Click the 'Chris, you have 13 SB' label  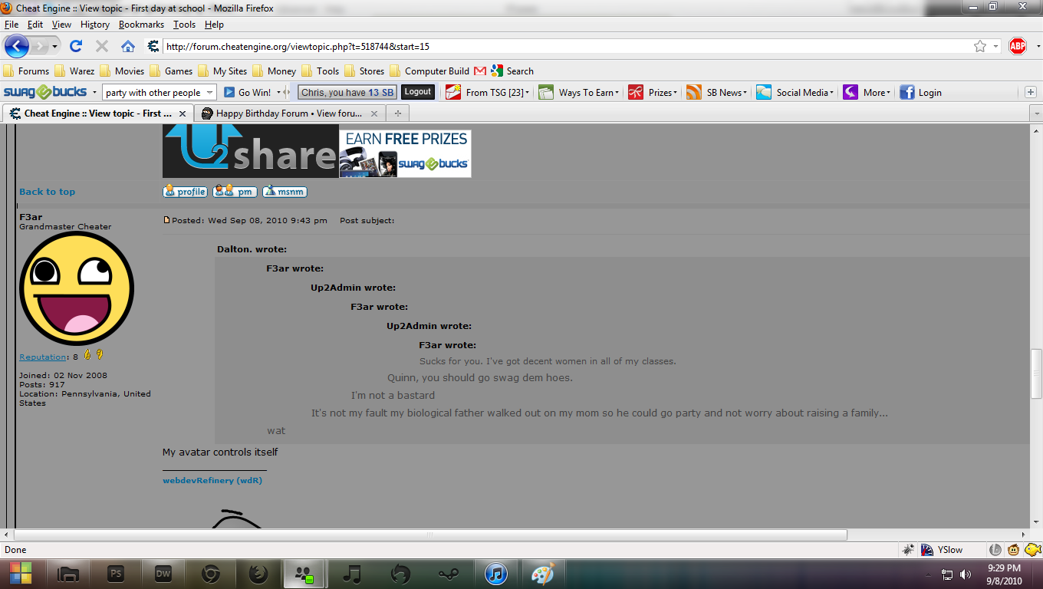tap(347, 92)
